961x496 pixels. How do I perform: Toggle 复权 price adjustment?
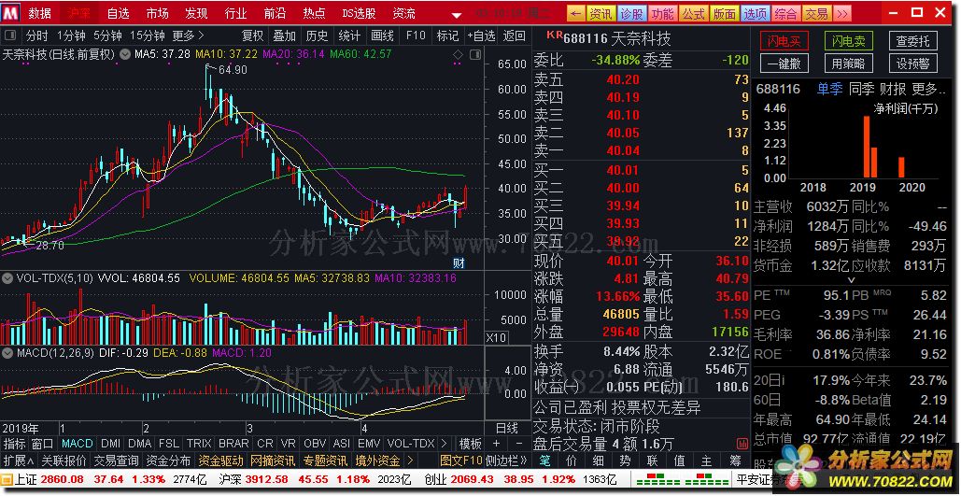point(252,35)
